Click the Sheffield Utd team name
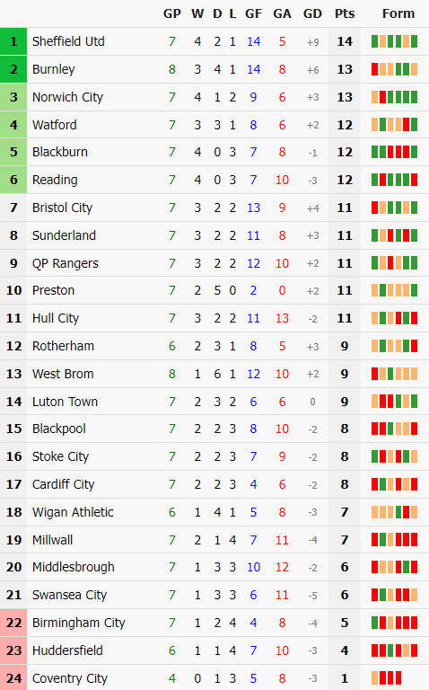The image size is (429, 690). click(68, 41)
